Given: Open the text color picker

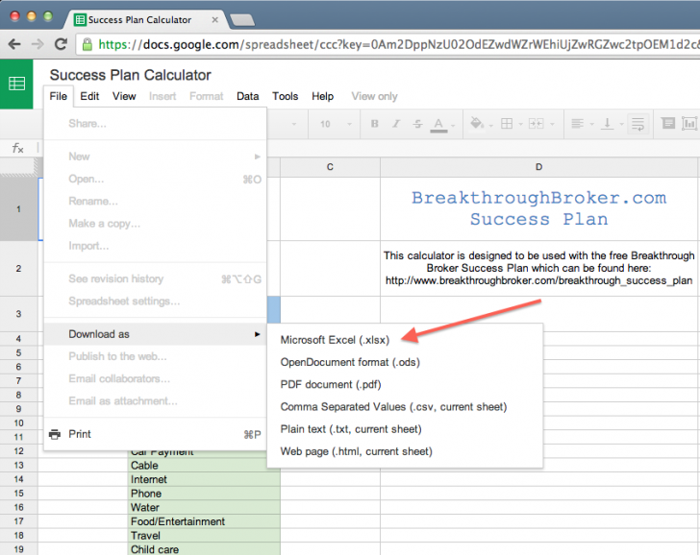Looking at the screenshot, I should click(438, 125).
